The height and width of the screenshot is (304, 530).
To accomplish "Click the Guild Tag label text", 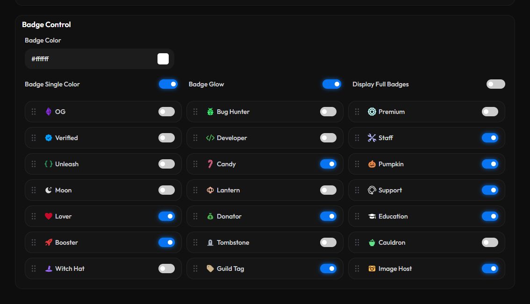I will pyautogui.click(x=230, y=269).
